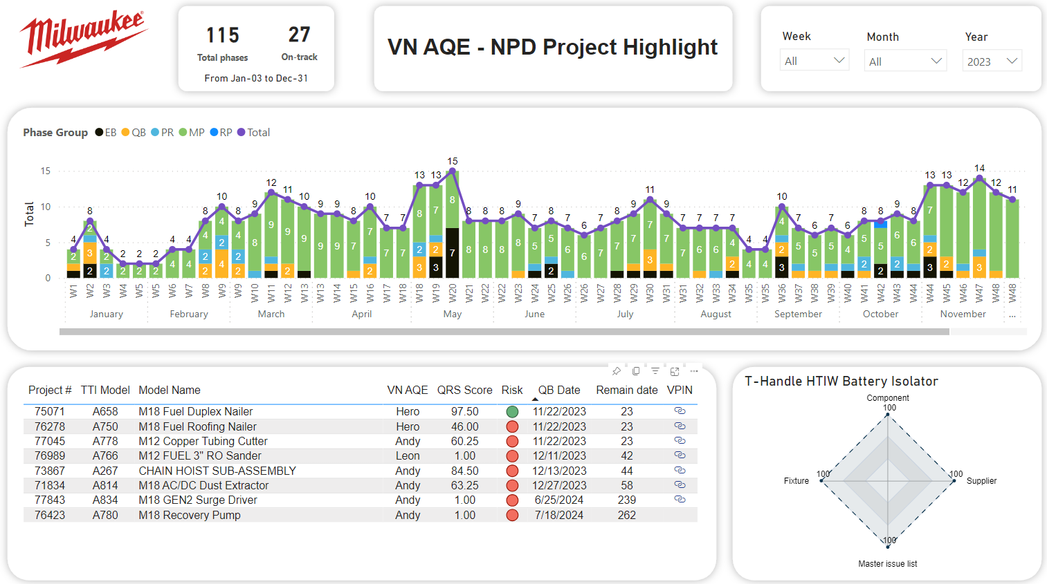Click red risk indicator for project 73867
The image size is (1047, 584).
[x=512, y=471]
